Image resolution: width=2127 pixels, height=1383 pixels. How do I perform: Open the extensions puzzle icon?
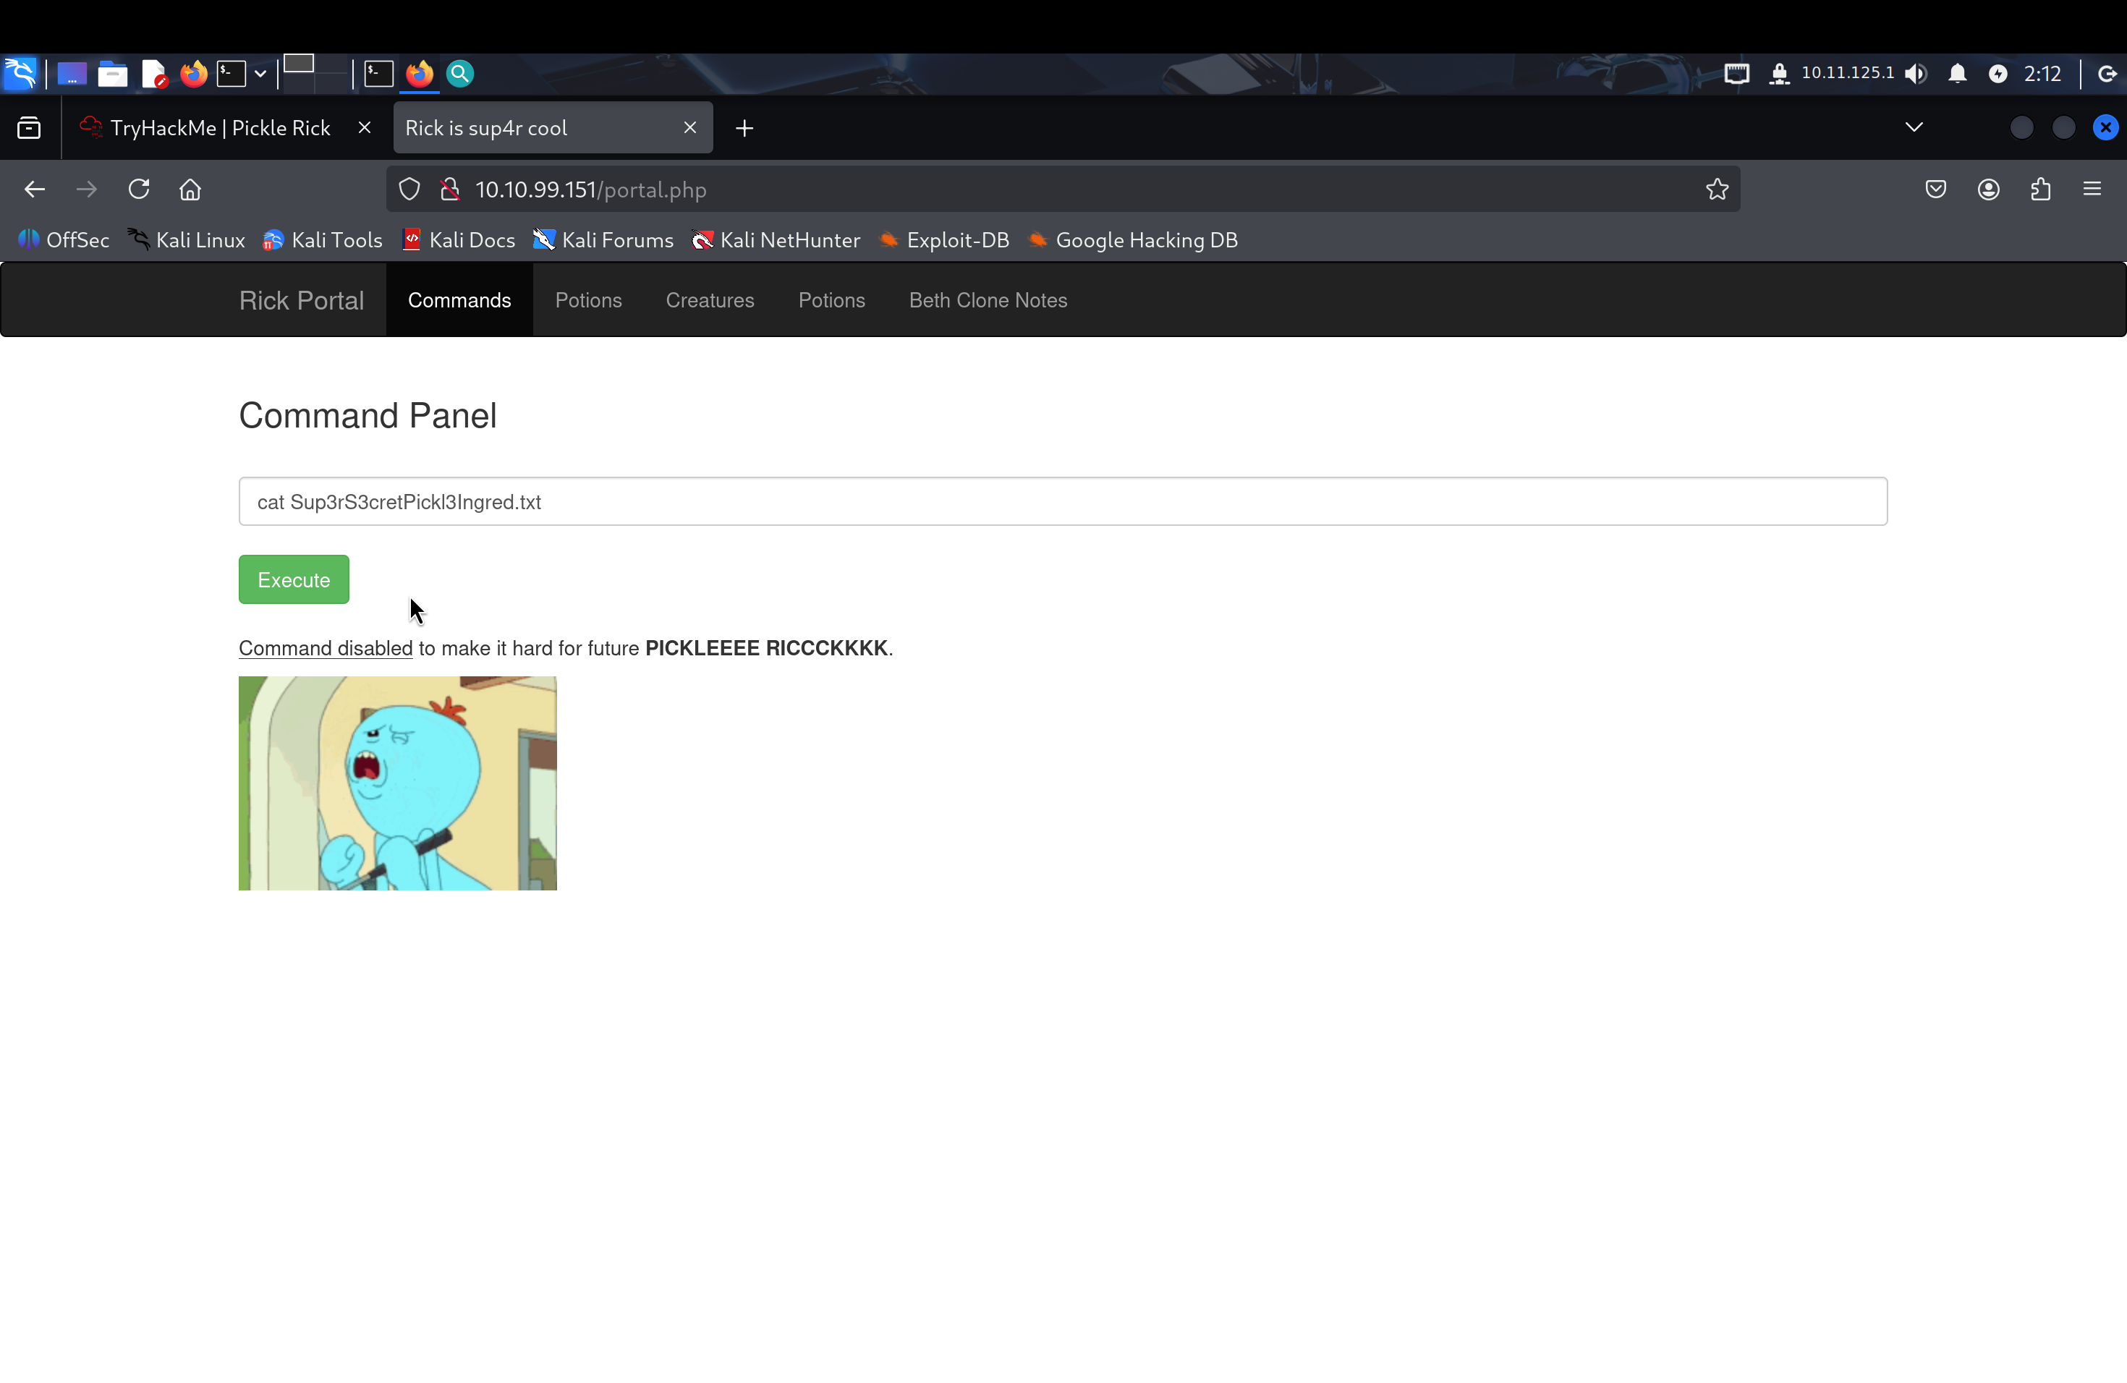pos(2040,190)
